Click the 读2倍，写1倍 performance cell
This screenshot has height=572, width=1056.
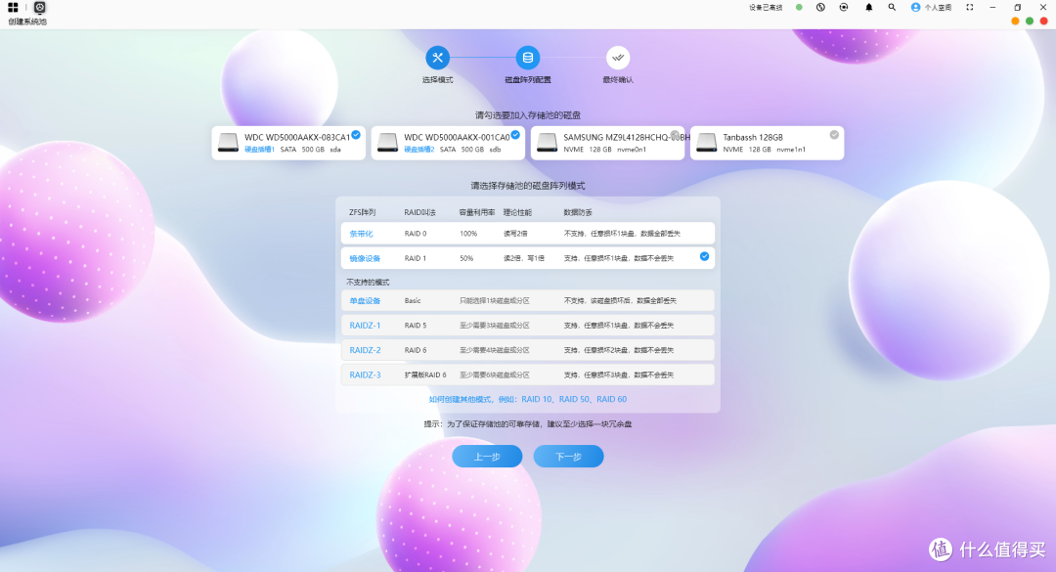pos(524,258)
